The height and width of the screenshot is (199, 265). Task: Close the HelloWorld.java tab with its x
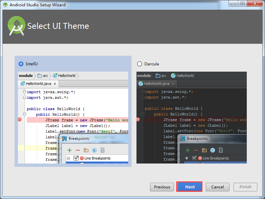pos(55,83)
